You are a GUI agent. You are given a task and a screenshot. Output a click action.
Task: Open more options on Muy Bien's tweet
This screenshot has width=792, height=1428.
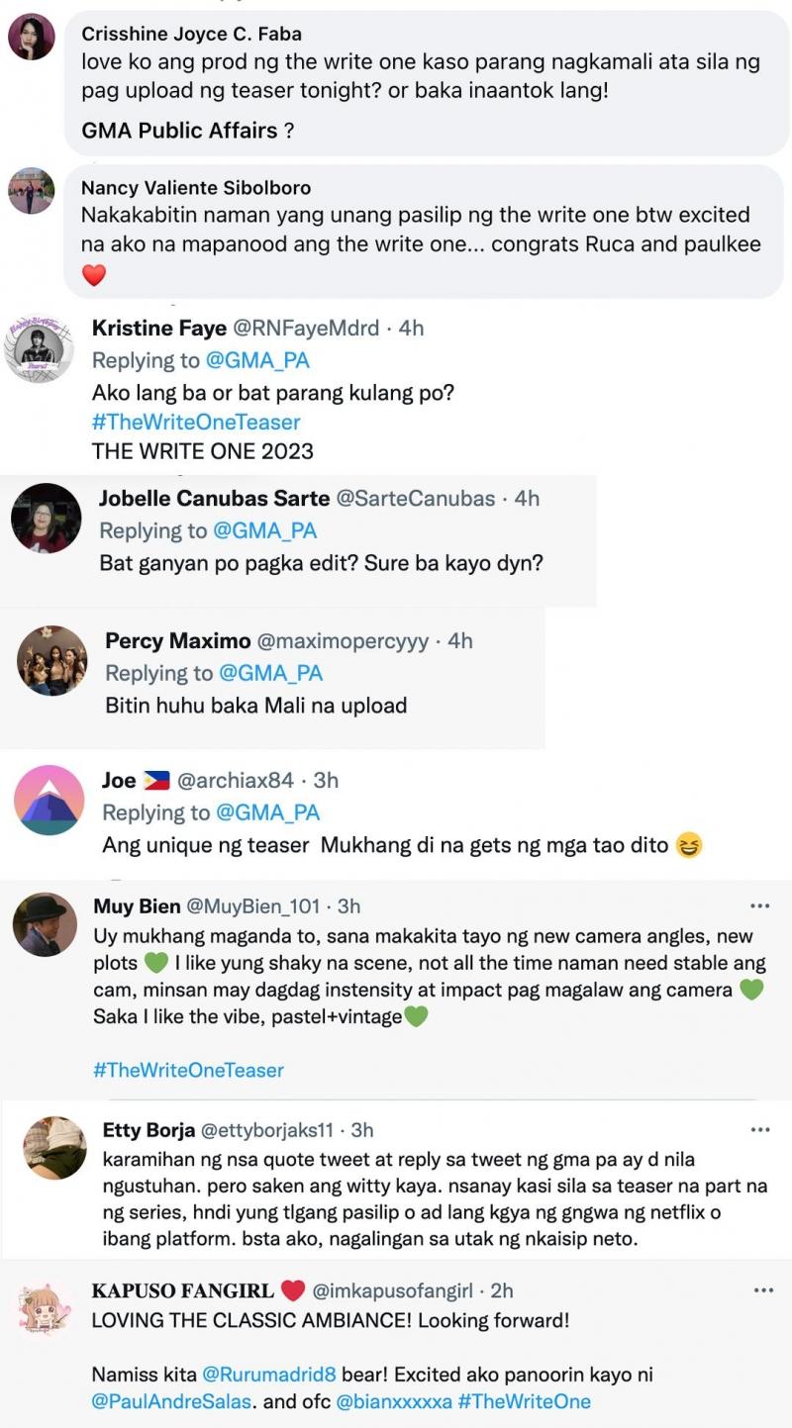point(760,905)
